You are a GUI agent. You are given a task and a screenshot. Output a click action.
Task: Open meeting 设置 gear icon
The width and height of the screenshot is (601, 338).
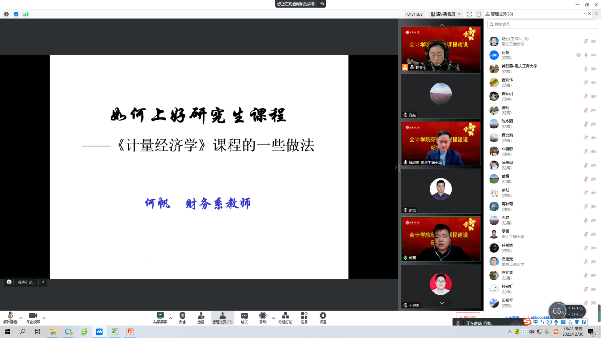point(323,317)
